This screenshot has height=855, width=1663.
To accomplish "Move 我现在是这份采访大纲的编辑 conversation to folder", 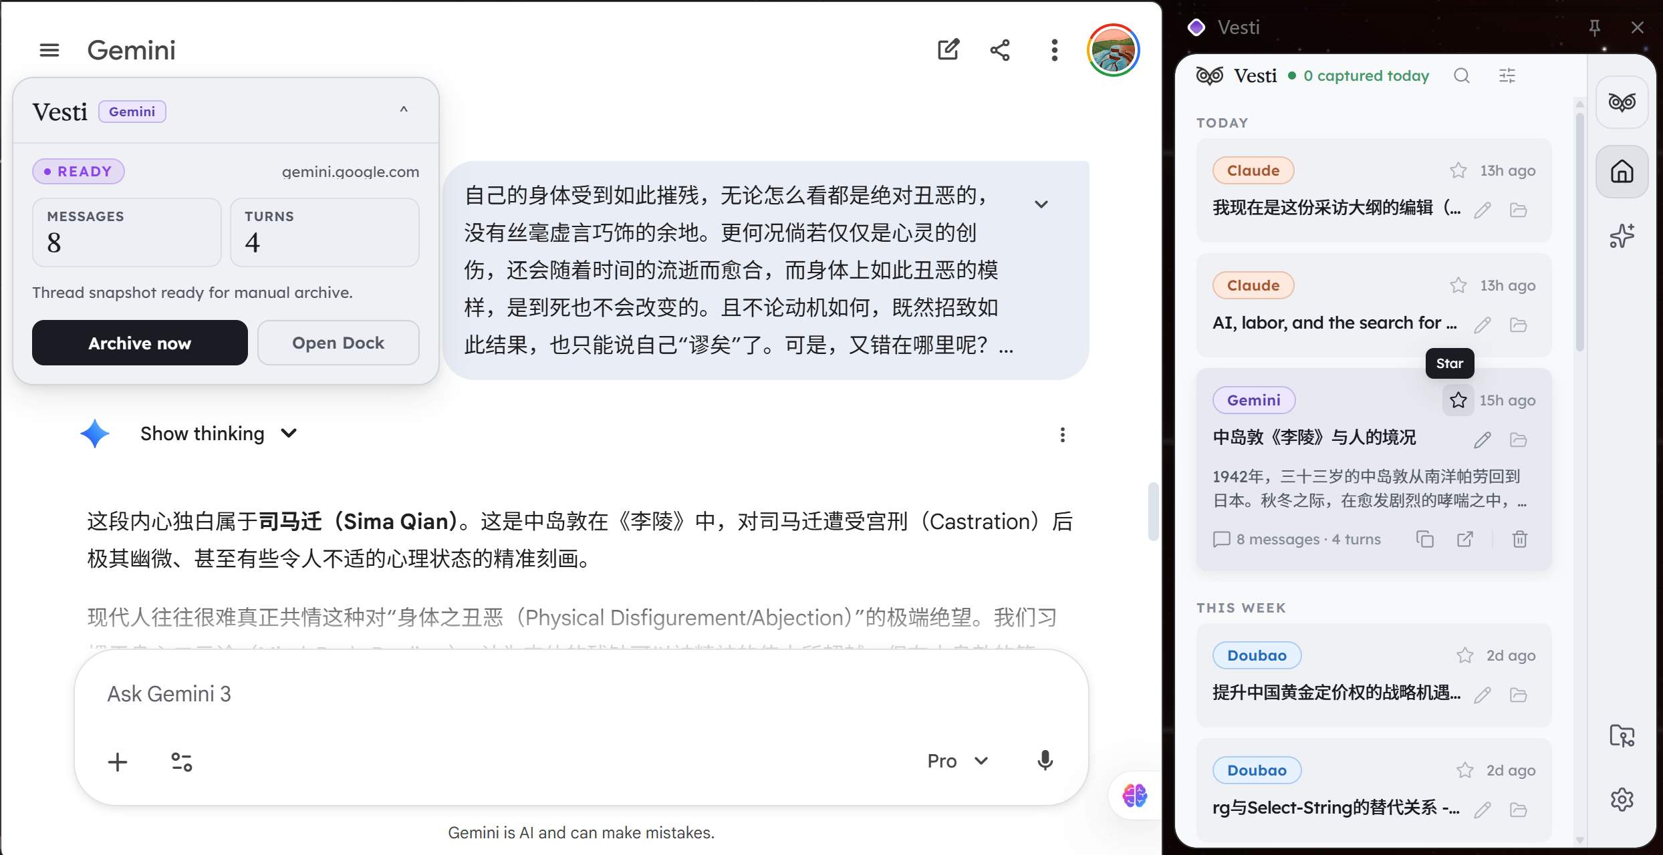I will click(1519, 210).
